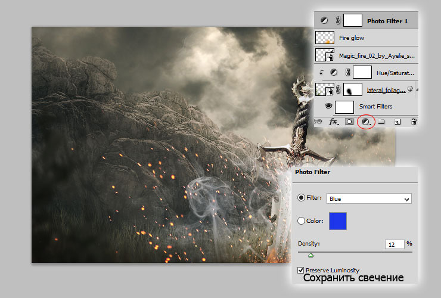This screenshot has height=298, width=441.
Task: Click the clipping arrow on Hue/Saturation layer
Action: [321, 73]
